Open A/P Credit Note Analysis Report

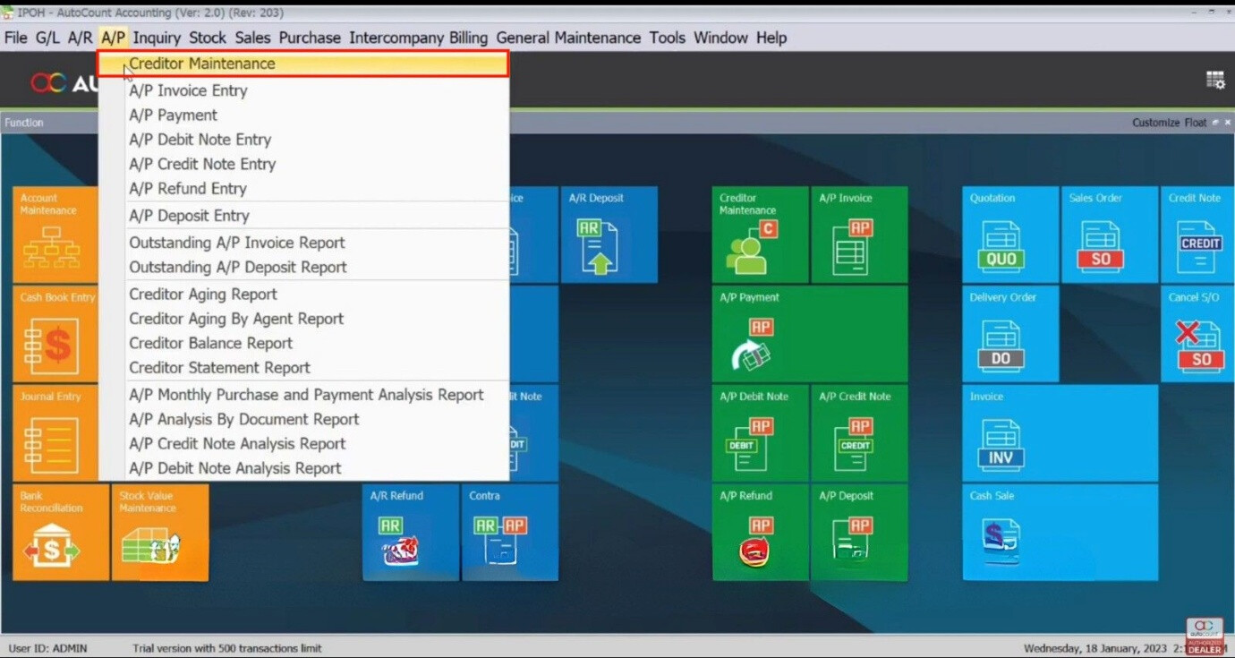(x=237, y=444)
